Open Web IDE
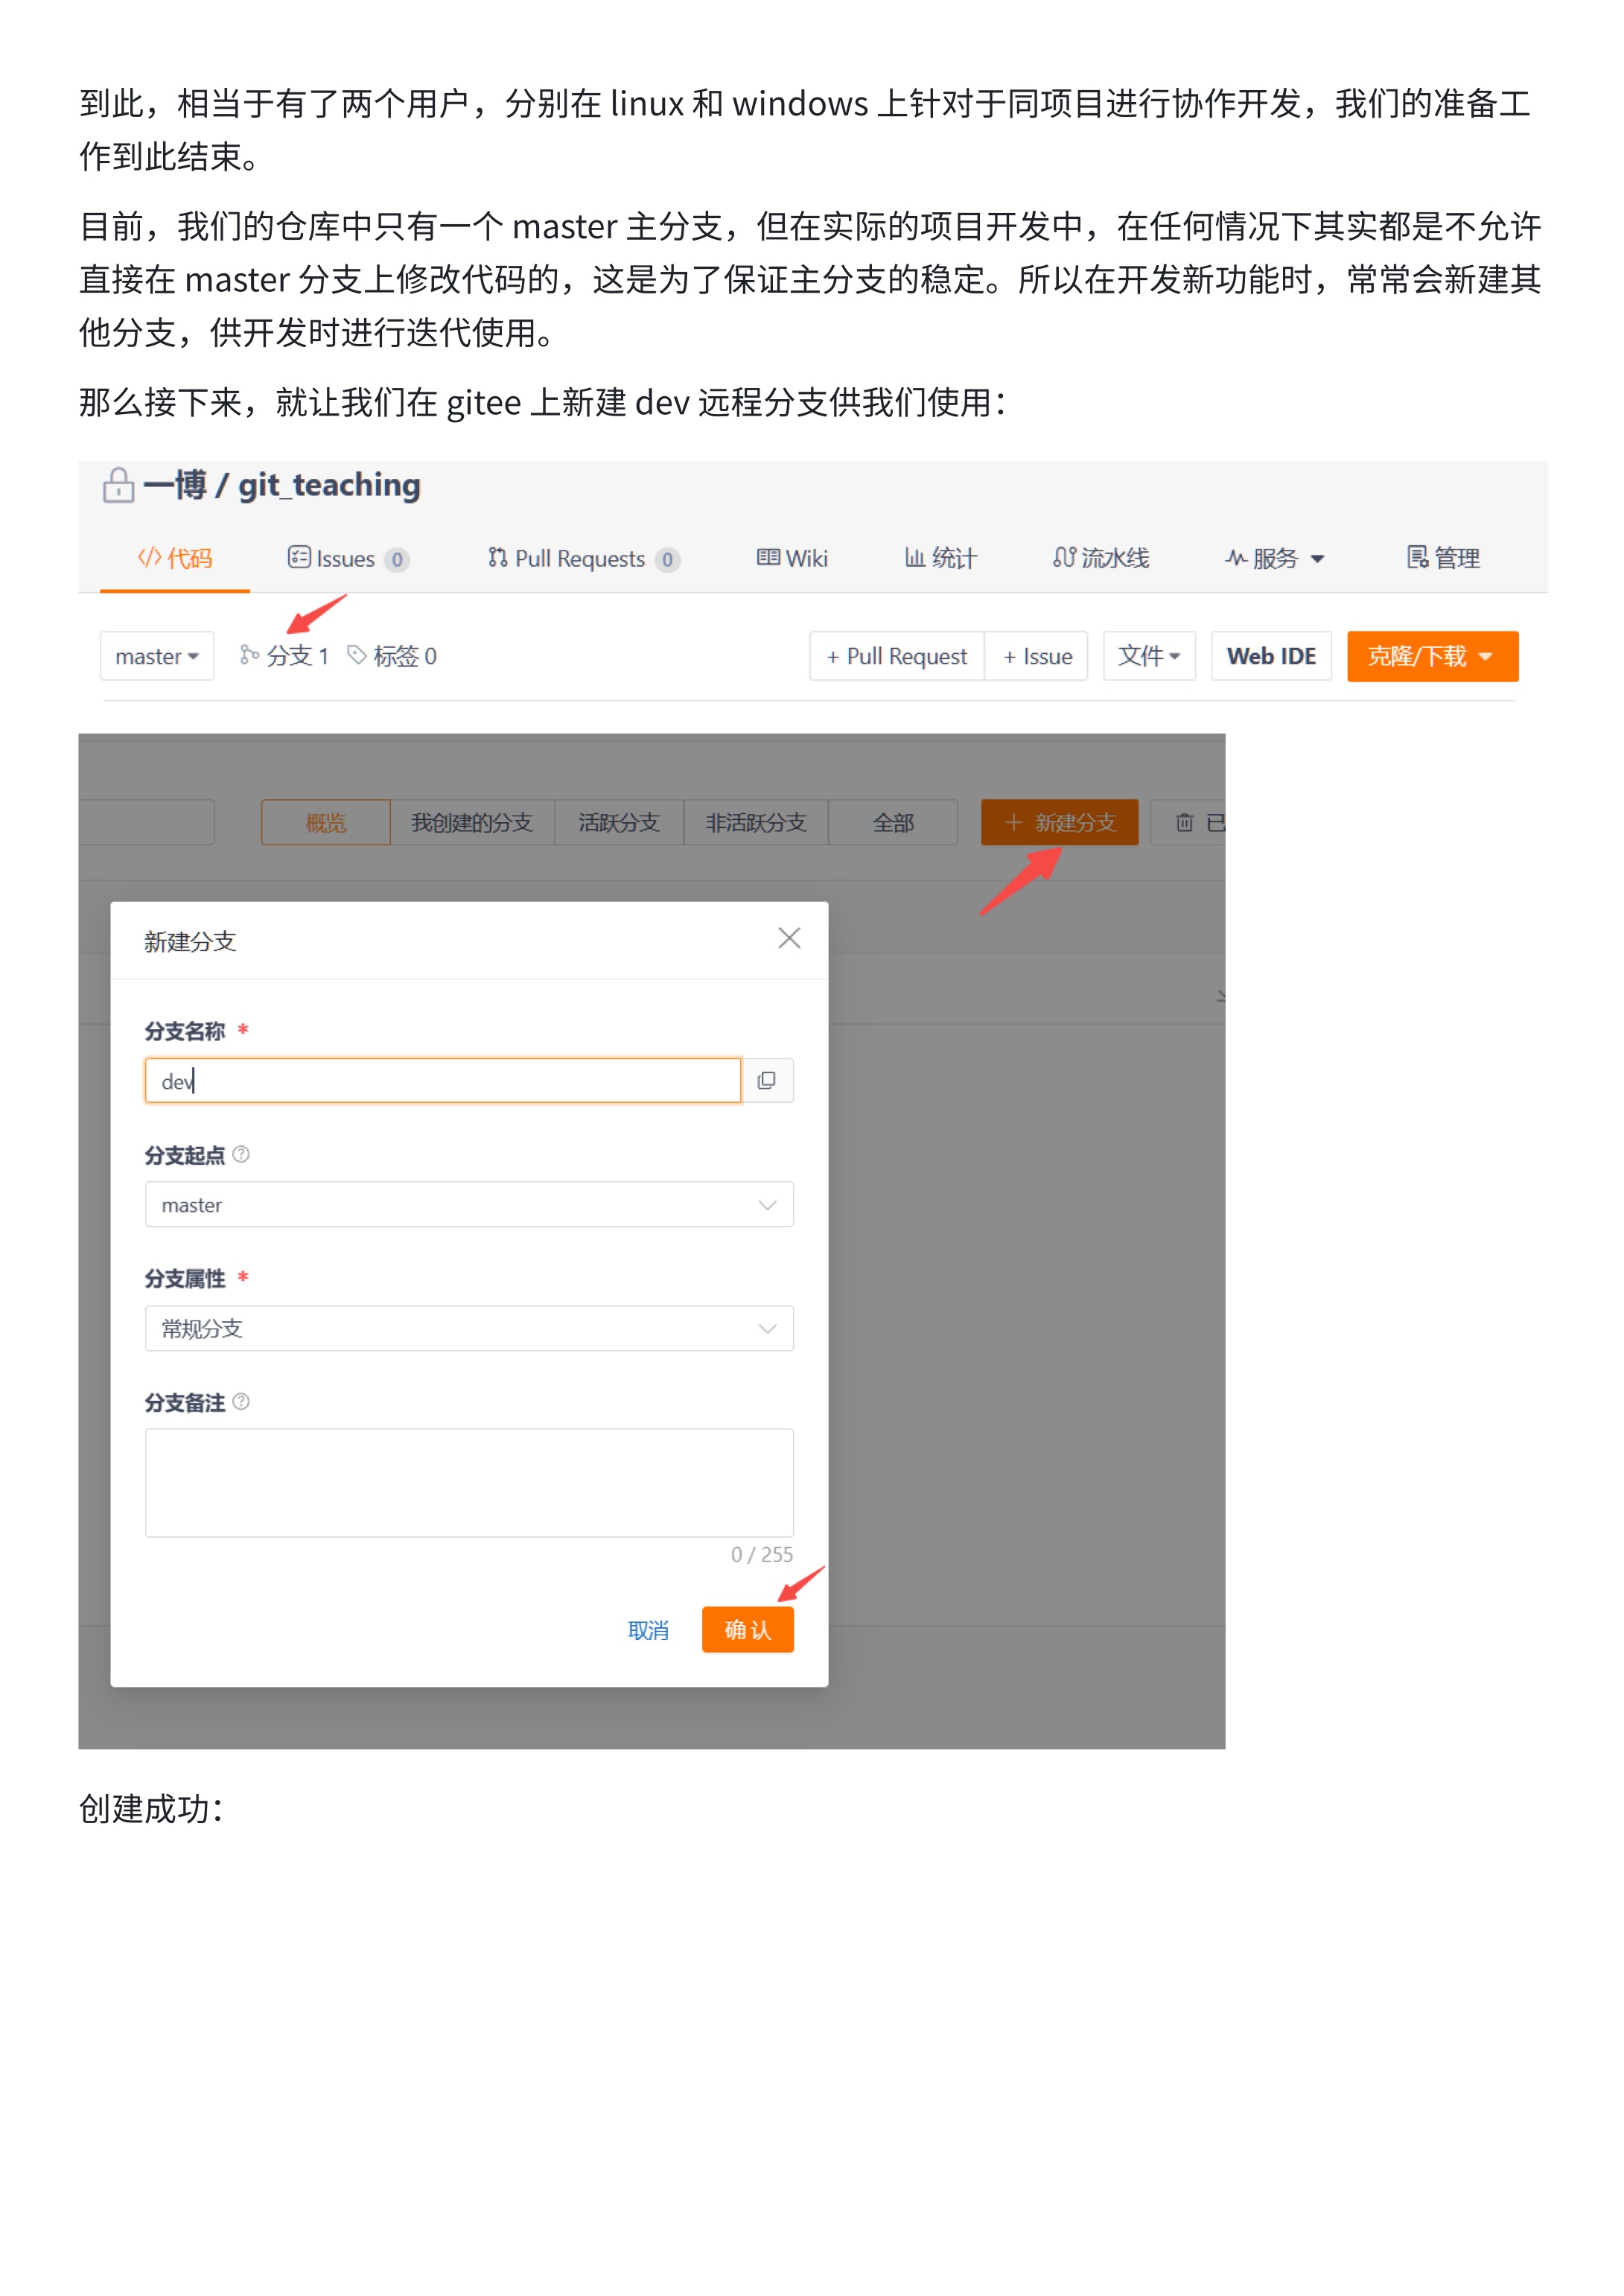Viewport: 1624px width, 2296px height. (x=1271, y=656)
